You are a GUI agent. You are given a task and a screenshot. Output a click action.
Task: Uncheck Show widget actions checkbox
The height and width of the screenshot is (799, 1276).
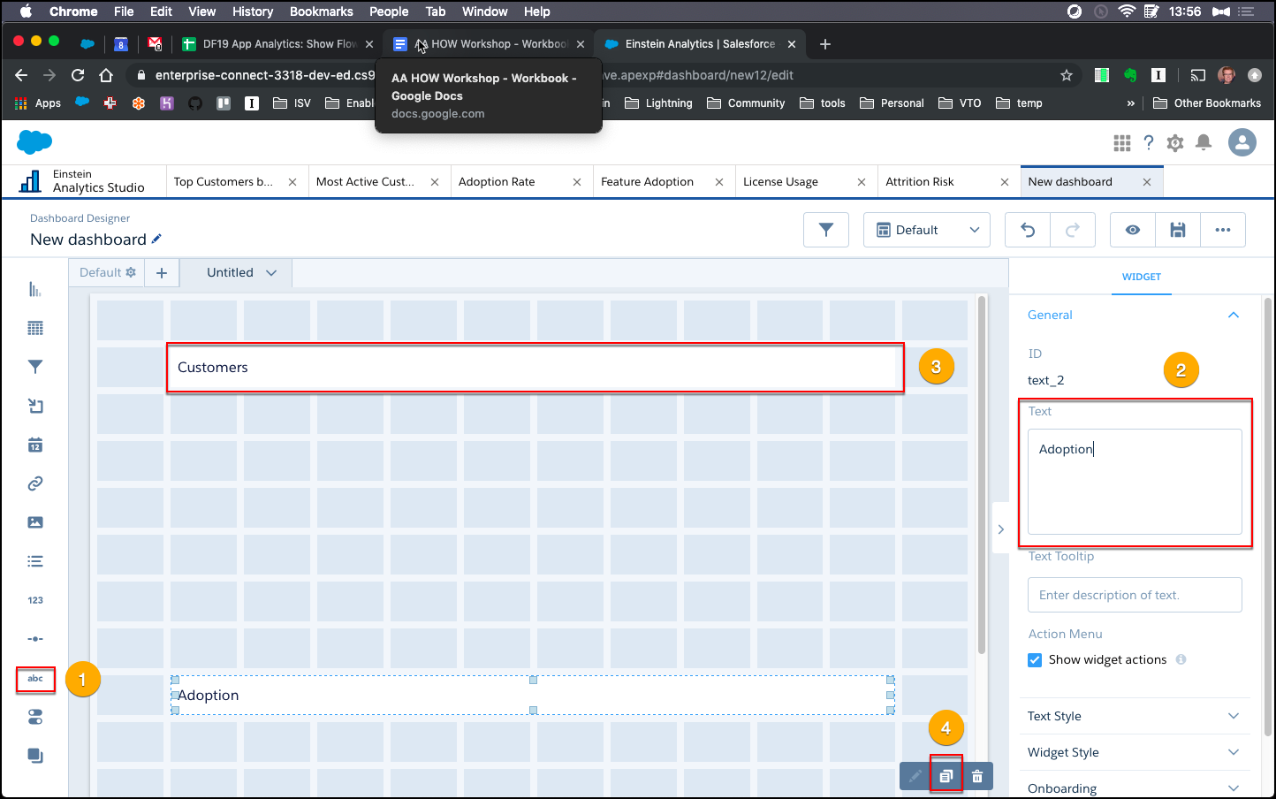pyautogui.click(x=1035, y=660)
